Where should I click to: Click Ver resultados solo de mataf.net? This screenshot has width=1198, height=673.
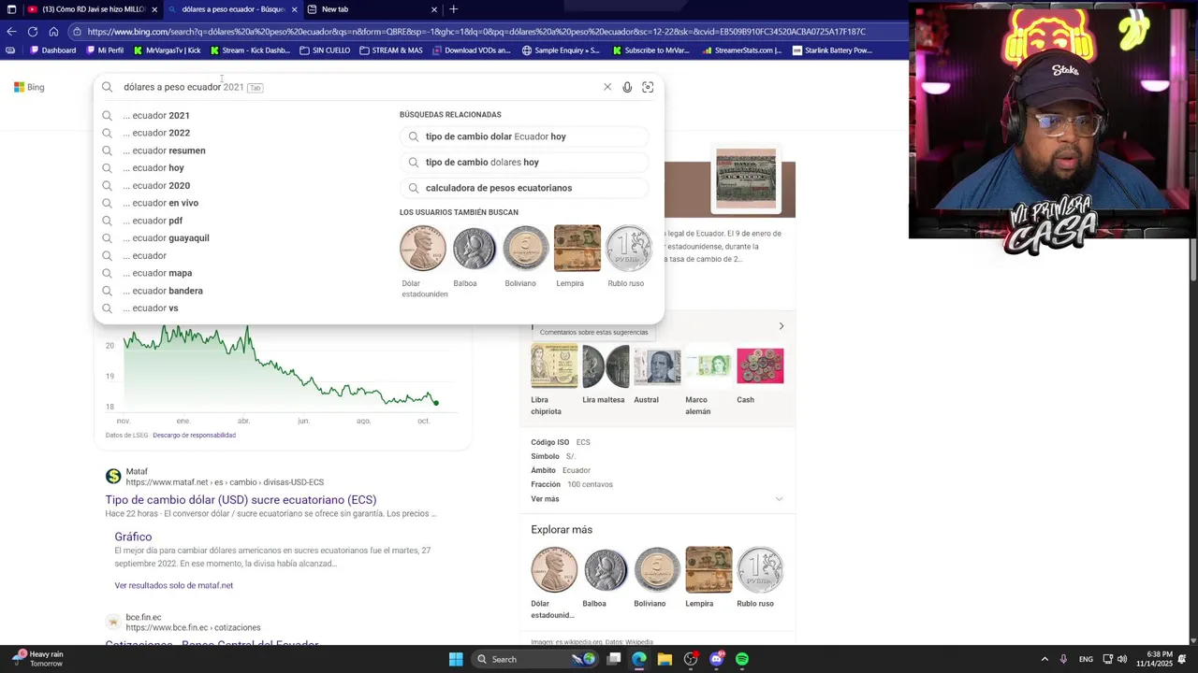pyautogui.click(x=173, y=585)
